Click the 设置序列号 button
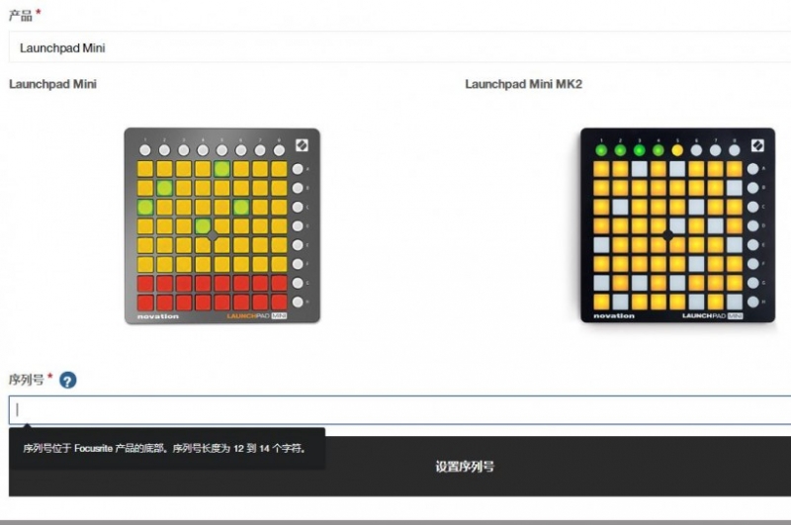This screenshot has height=525, width=791. click(465, 467)
